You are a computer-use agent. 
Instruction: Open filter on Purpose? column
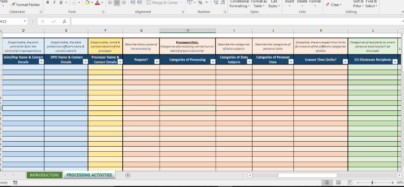pos(157,61)
